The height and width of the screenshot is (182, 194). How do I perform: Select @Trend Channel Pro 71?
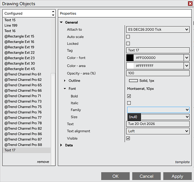pos(27,96)
